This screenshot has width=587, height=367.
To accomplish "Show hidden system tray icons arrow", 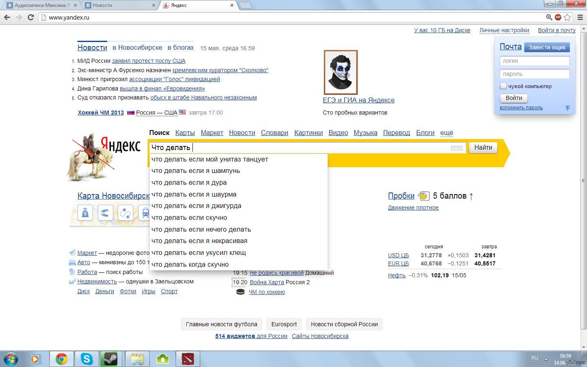I will (x=546, y=359).
